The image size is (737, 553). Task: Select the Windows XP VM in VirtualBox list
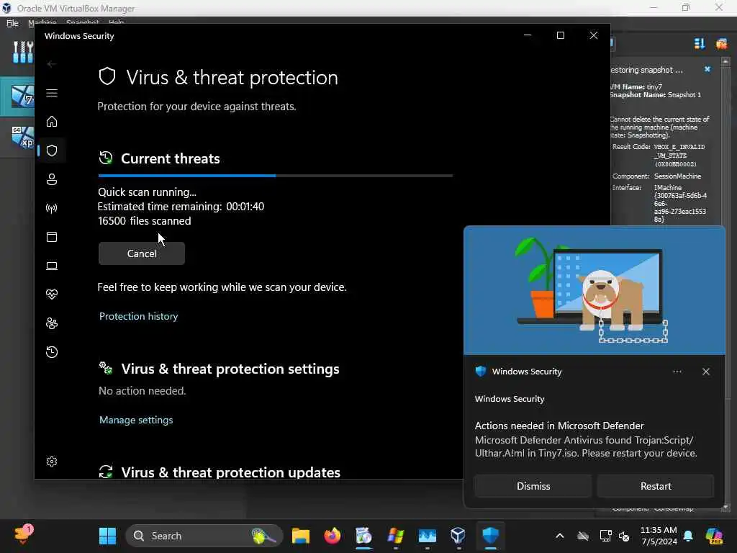coord(22,138)
